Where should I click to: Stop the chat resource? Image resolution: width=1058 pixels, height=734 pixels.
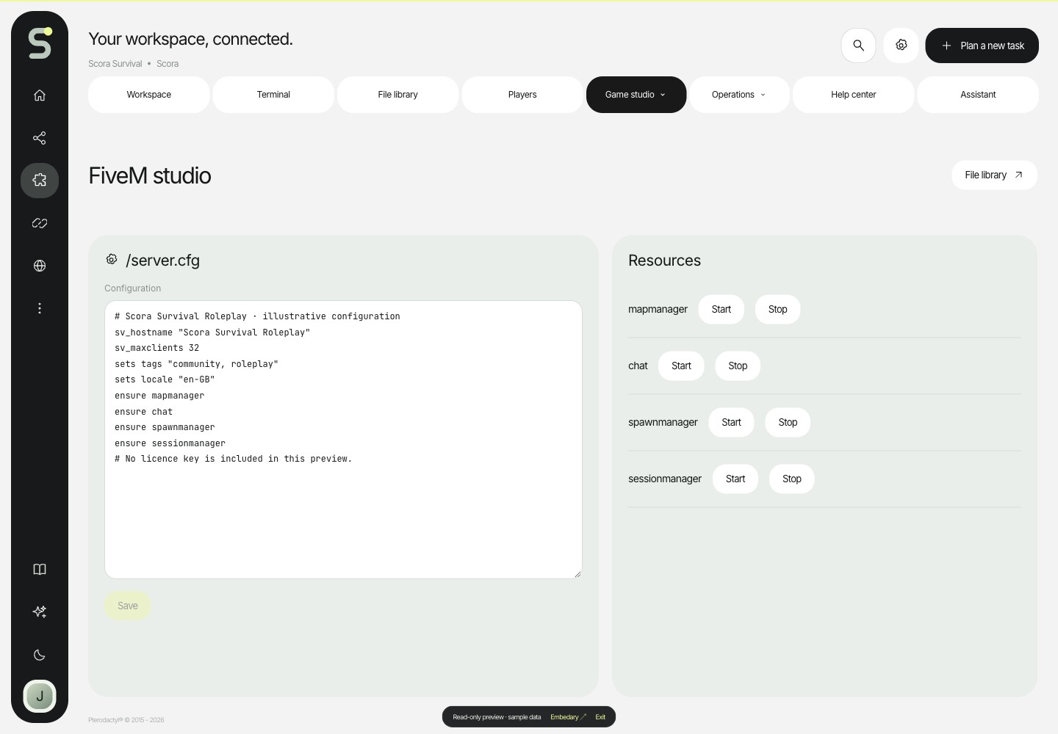(738, 366)
